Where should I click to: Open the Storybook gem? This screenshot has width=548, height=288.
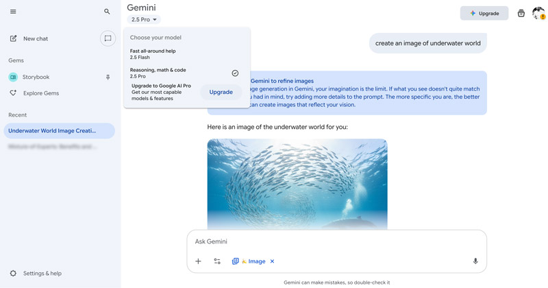coord(36,77)
